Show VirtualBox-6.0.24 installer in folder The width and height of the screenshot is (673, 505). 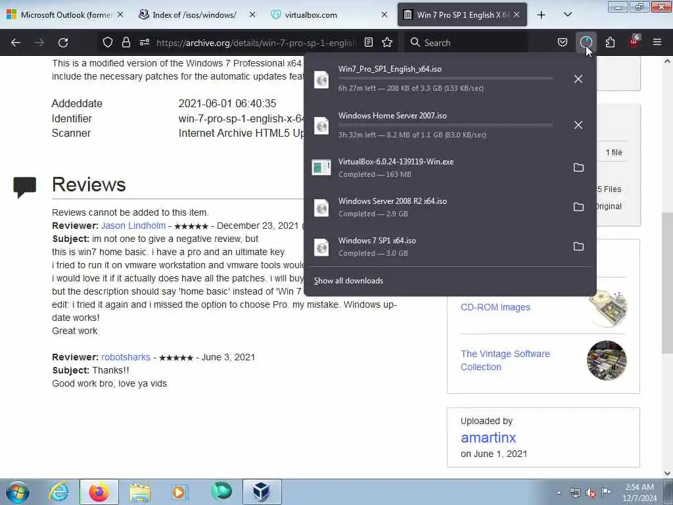[x=578, y=168]
